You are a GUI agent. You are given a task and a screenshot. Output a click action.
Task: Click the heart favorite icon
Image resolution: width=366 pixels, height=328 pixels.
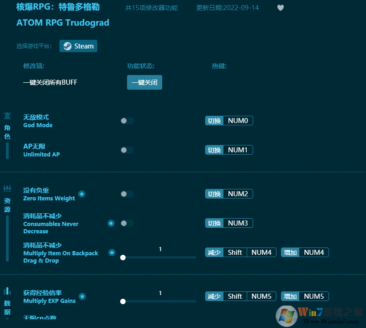point(281,8)
